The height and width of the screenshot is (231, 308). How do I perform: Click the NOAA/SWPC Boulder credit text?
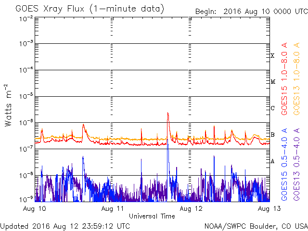pos(256,225)
